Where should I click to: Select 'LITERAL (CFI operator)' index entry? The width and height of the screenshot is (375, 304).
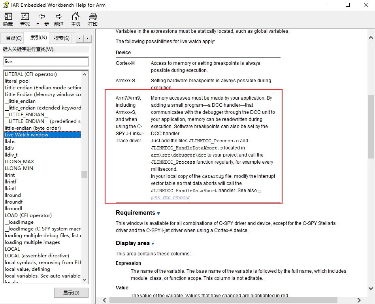31,74
